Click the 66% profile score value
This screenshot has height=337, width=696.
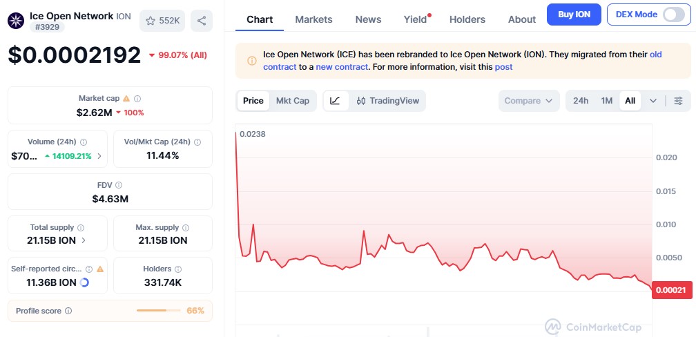(195, 310)
